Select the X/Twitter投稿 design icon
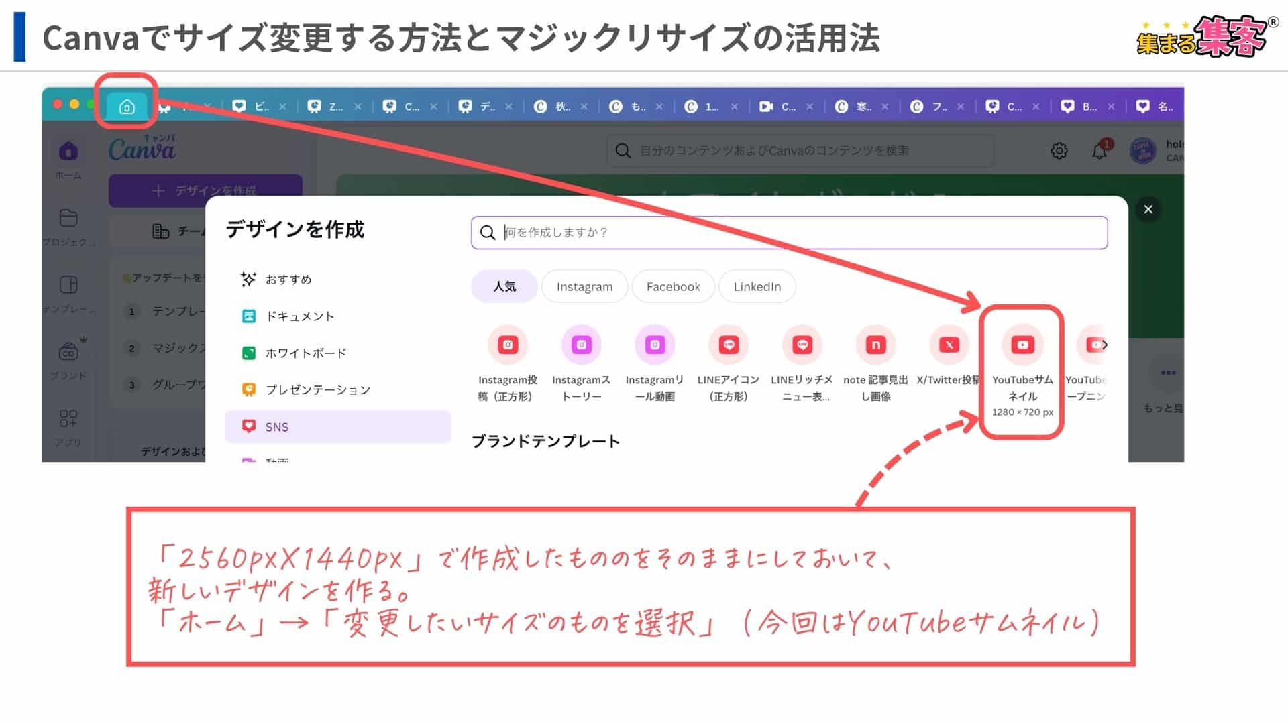 [949, 345]
